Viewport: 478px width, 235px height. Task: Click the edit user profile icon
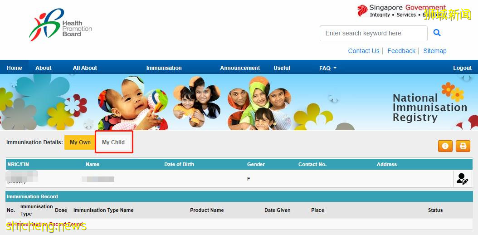click(x=462, y=179)
